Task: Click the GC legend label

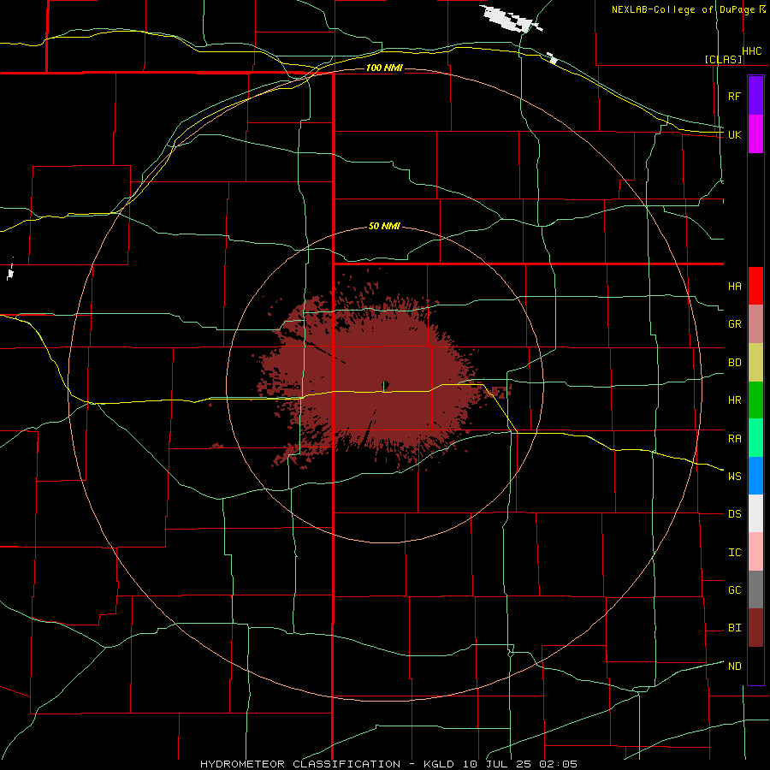Action: pyautogui.click(x=734, y=590)
